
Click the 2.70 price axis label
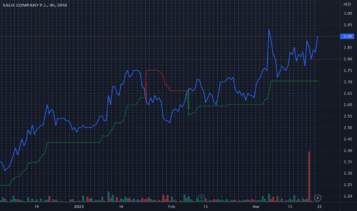348,82
